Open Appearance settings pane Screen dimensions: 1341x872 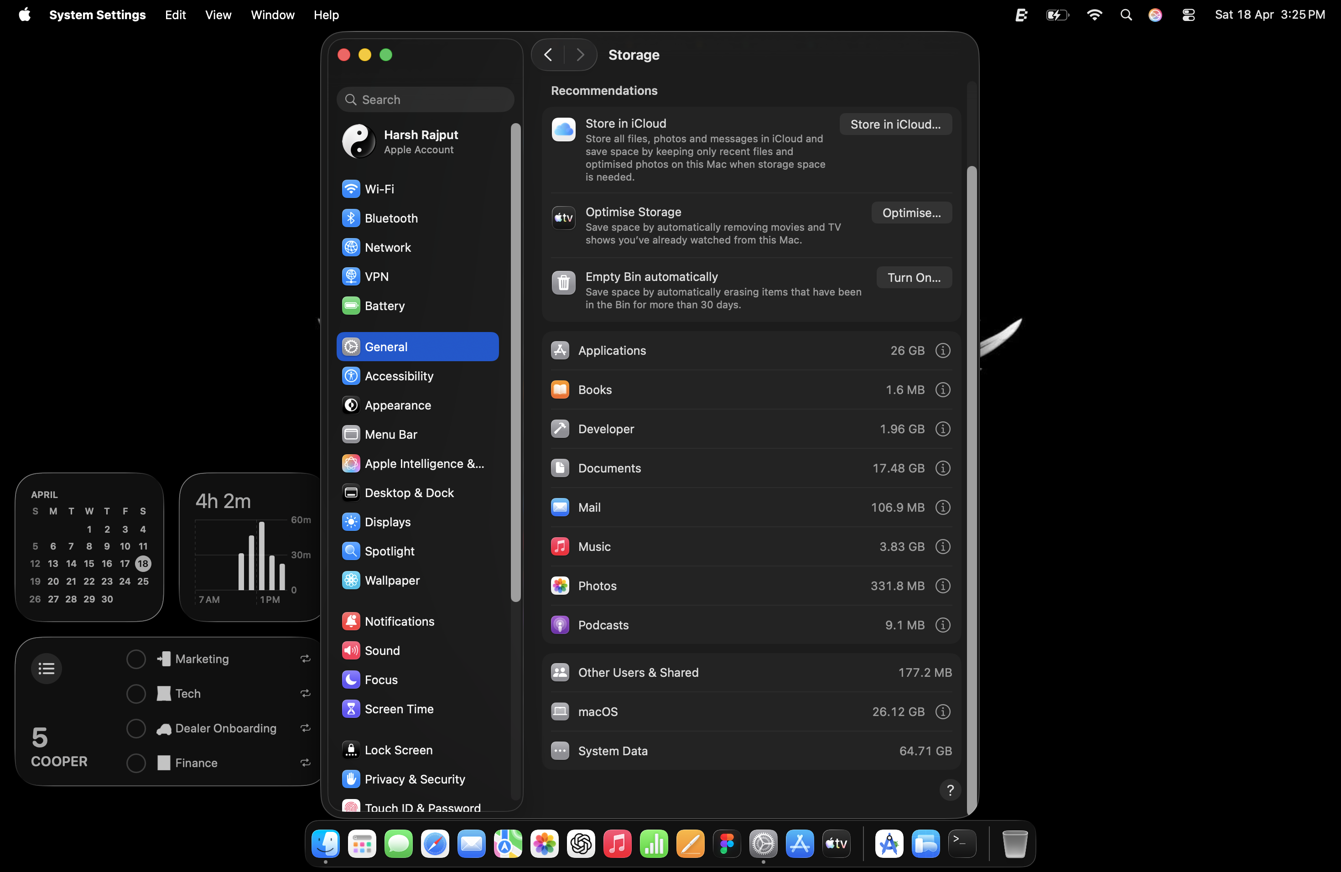pos(417,405)
